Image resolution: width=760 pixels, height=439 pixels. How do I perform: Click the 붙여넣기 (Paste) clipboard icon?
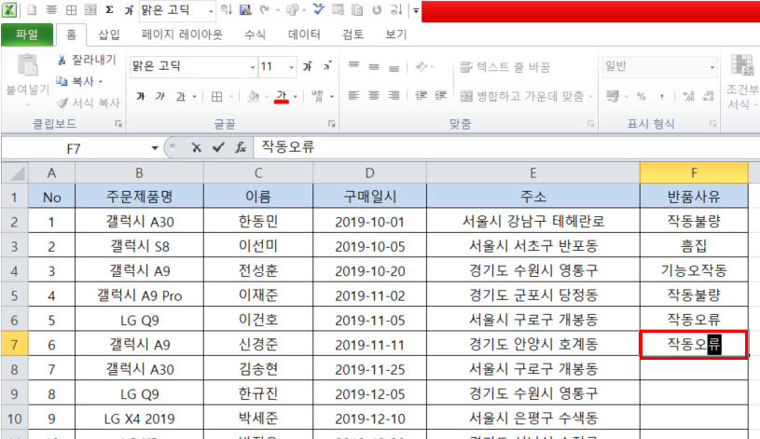click(x=27, y=66)
